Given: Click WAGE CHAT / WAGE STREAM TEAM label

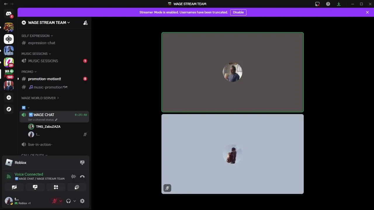Looking at the screenshot, I should click(40, 179).
